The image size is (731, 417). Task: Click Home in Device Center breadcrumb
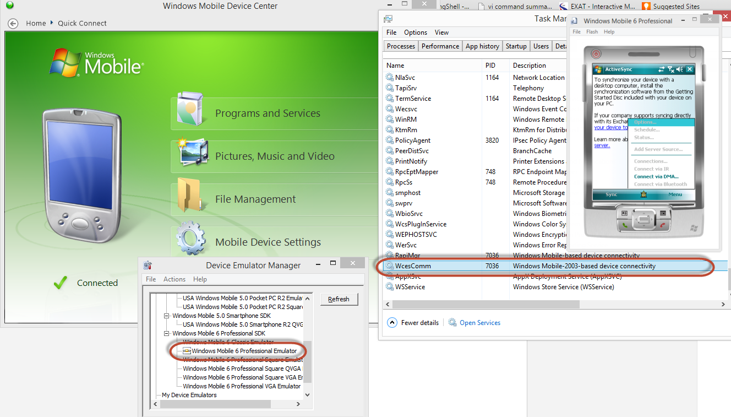click(x=36, y=23)
